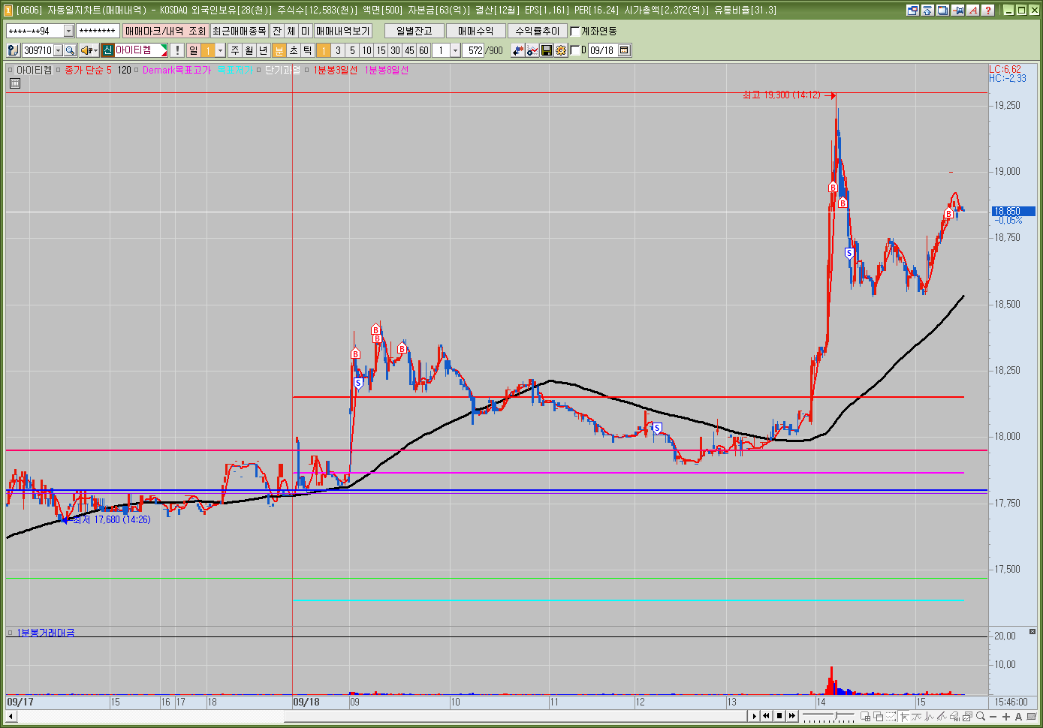Viewport: 1043px width, 728px height.
Task: Click the 수익률추이 button
Action: [537, 31]
